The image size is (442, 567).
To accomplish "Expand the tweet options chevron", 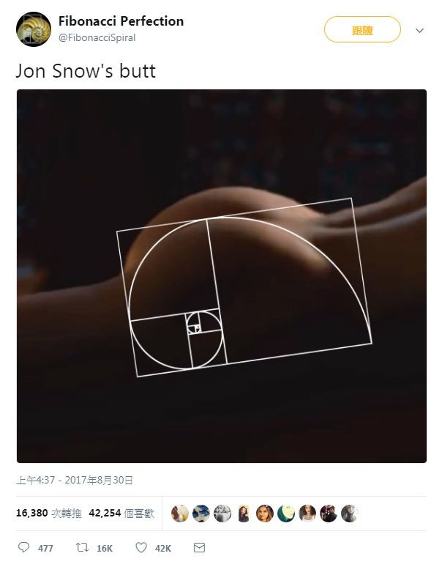I will click(x=419, y=30).
